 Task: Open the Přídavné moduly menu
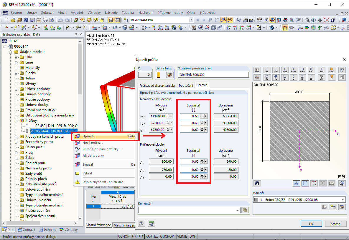coord(170,13)
